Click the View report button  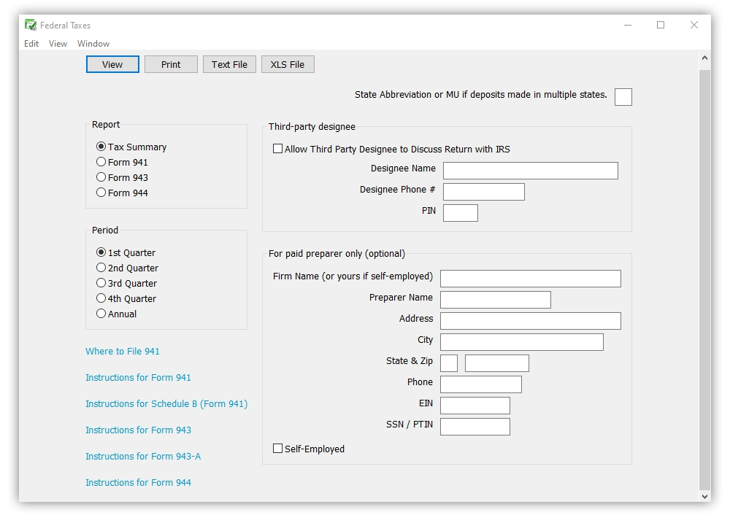point(112,64)
